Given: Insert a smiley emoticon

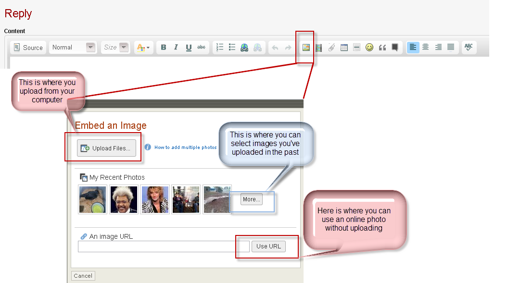Looking at the screenshot, I should [x=369, y=48].
